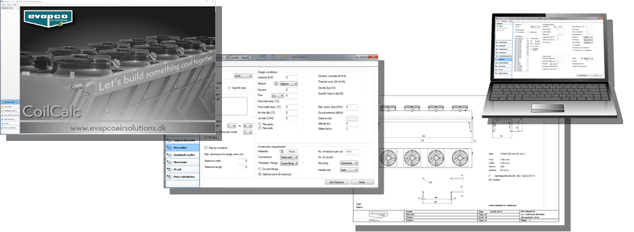Click the Close button in Dry cooler input

pyautogui.click(x=362, y=182)
